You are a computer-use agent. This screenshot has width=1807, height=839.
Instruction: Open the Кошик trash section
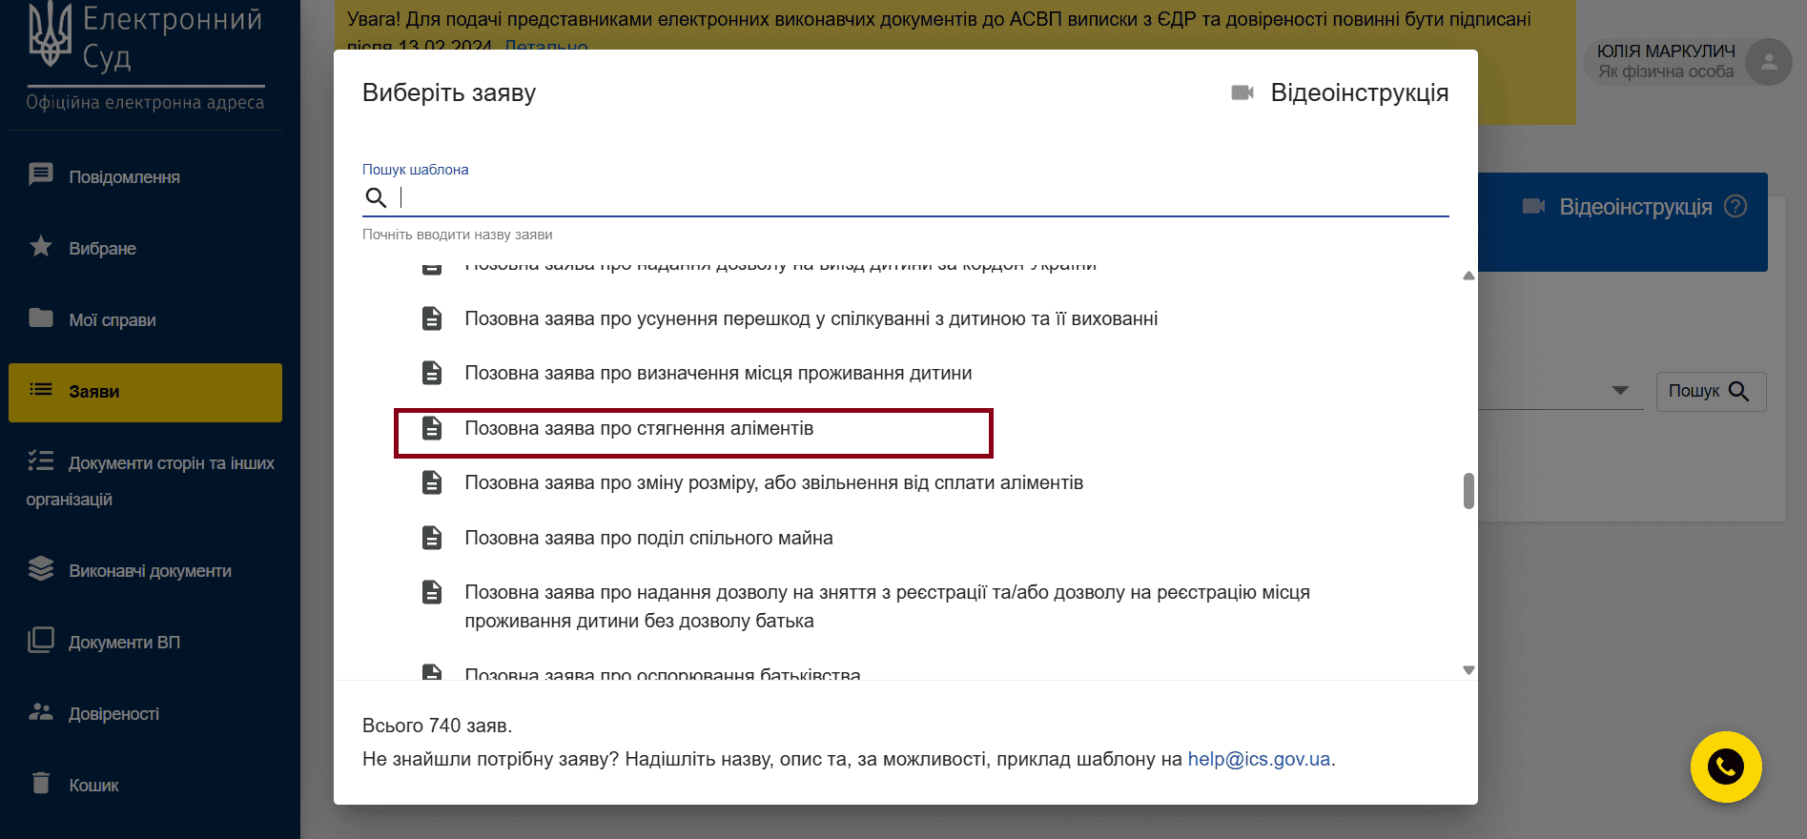(x=93, y=785)
